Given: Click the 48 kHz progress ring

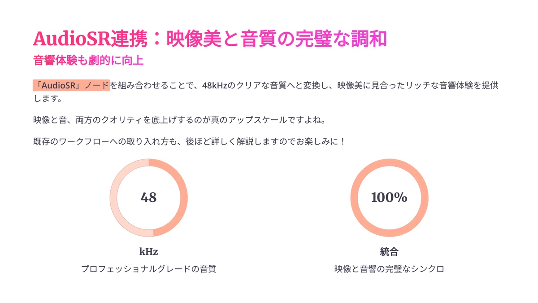Looking at the screenshot, I should tap(149, 198).
